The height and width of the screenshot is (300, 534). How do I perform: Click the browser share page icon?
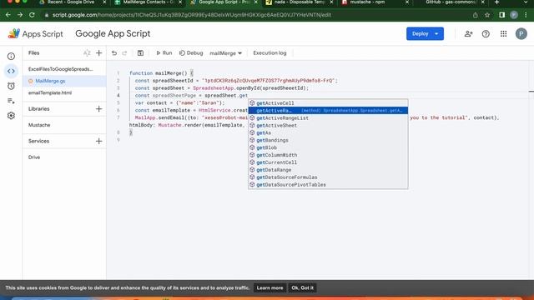(x=475, y=15)
